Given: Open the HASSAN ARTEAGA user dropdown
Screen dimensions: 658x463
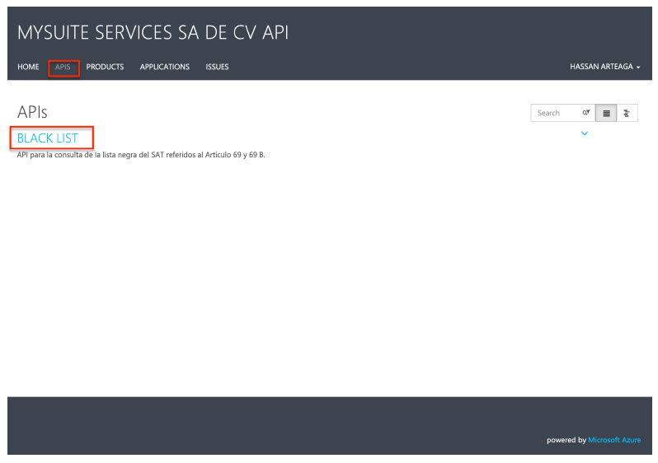Looking at the screenshot, I should click(x=604, y=67).
